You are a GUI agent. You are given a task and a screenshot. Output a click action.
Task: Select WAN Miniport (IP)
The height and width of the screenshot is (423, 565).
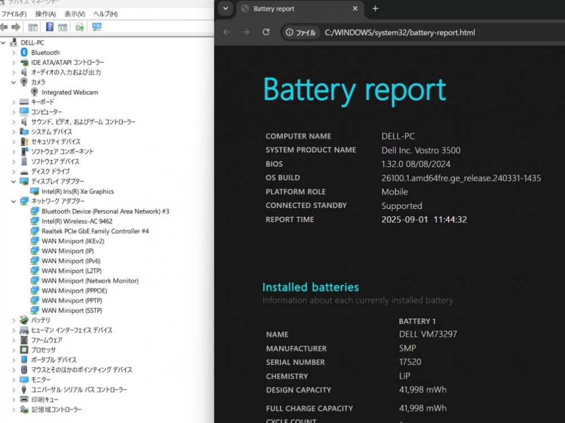(68, 251)
